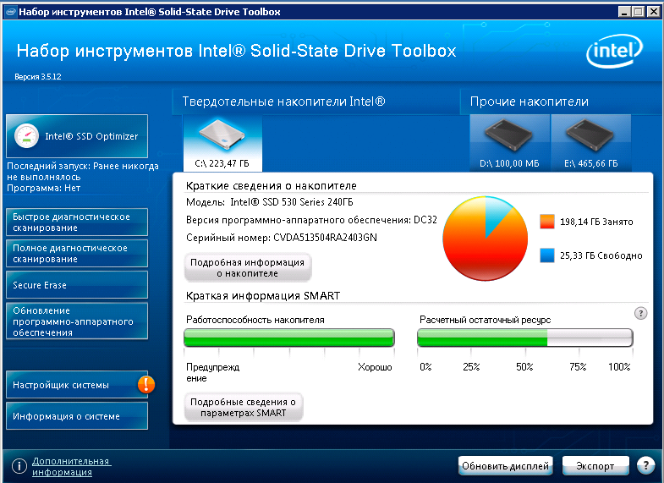Click the application icon in the title bar

coord(10,12)
